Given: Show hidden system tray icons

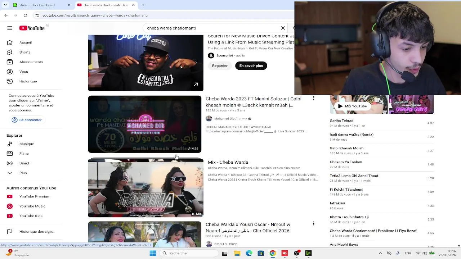Looking at the screenshot, I should pyautogui.click(x=380, y=253).
